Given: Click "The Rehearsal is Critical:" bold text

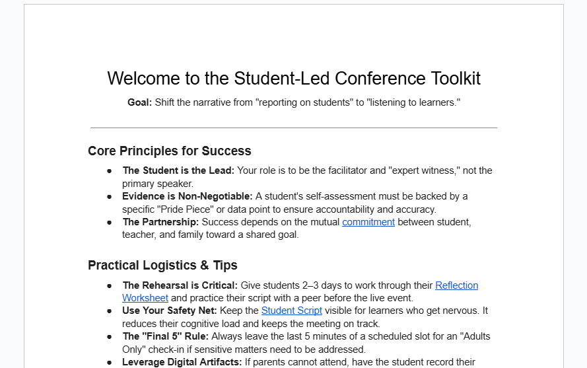Looking at the screenshot, I should 180,285.
